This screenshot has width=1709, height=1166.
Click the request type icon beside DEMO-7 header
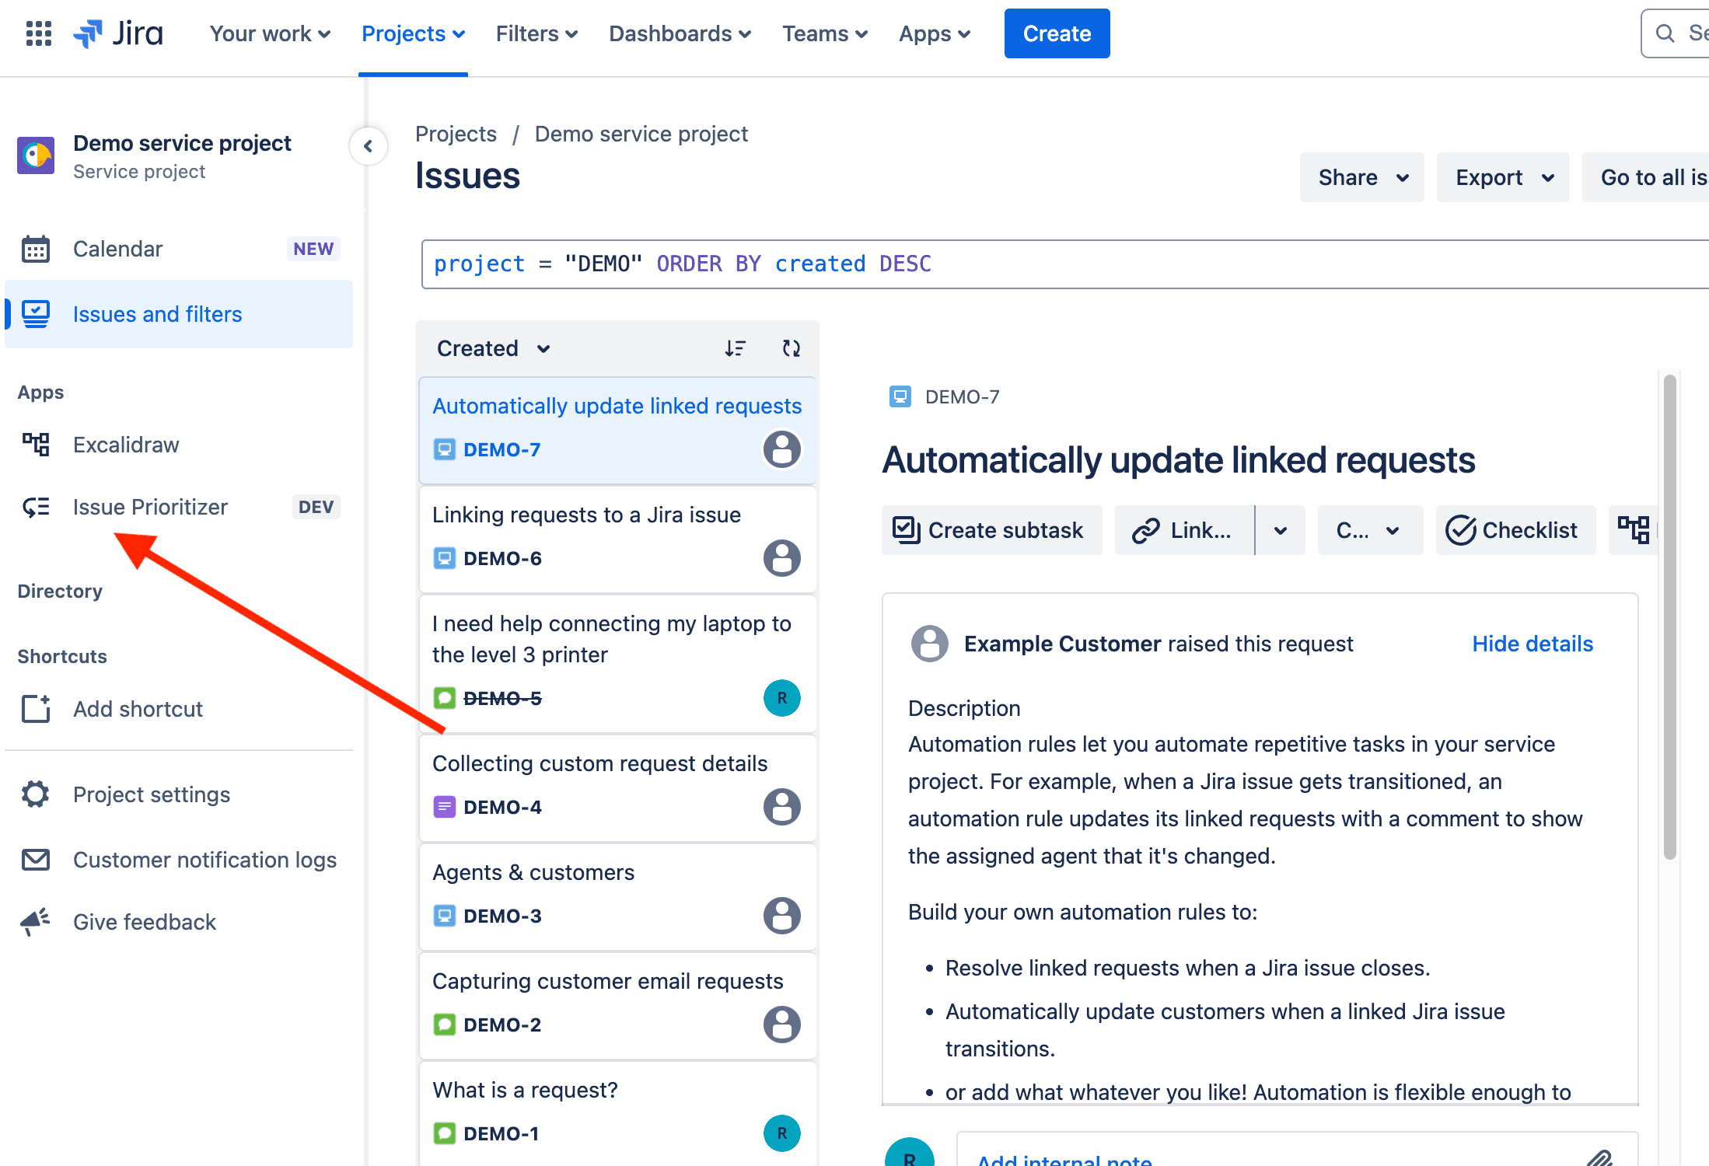point(900,397)
